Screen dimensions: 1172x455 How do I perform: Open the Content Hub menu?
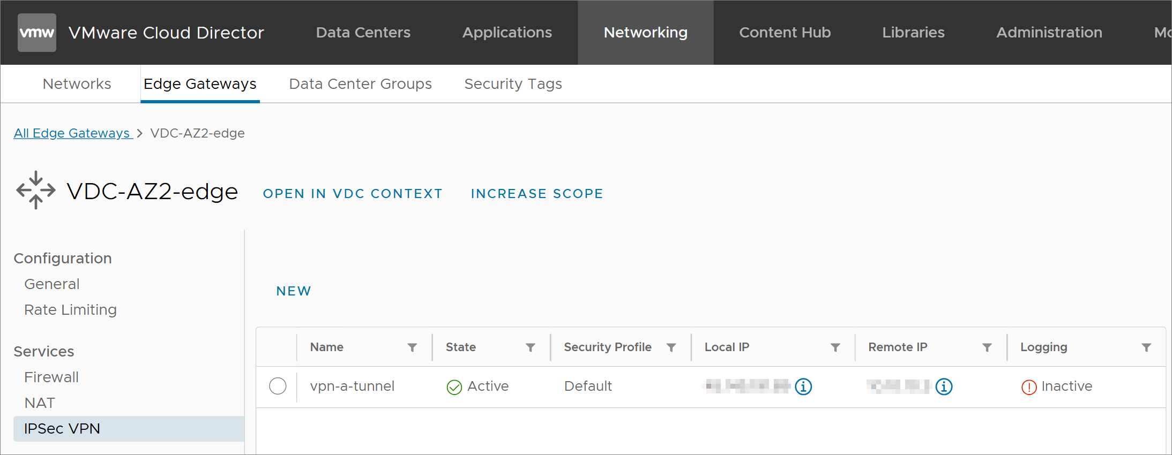tap(785, 33)
